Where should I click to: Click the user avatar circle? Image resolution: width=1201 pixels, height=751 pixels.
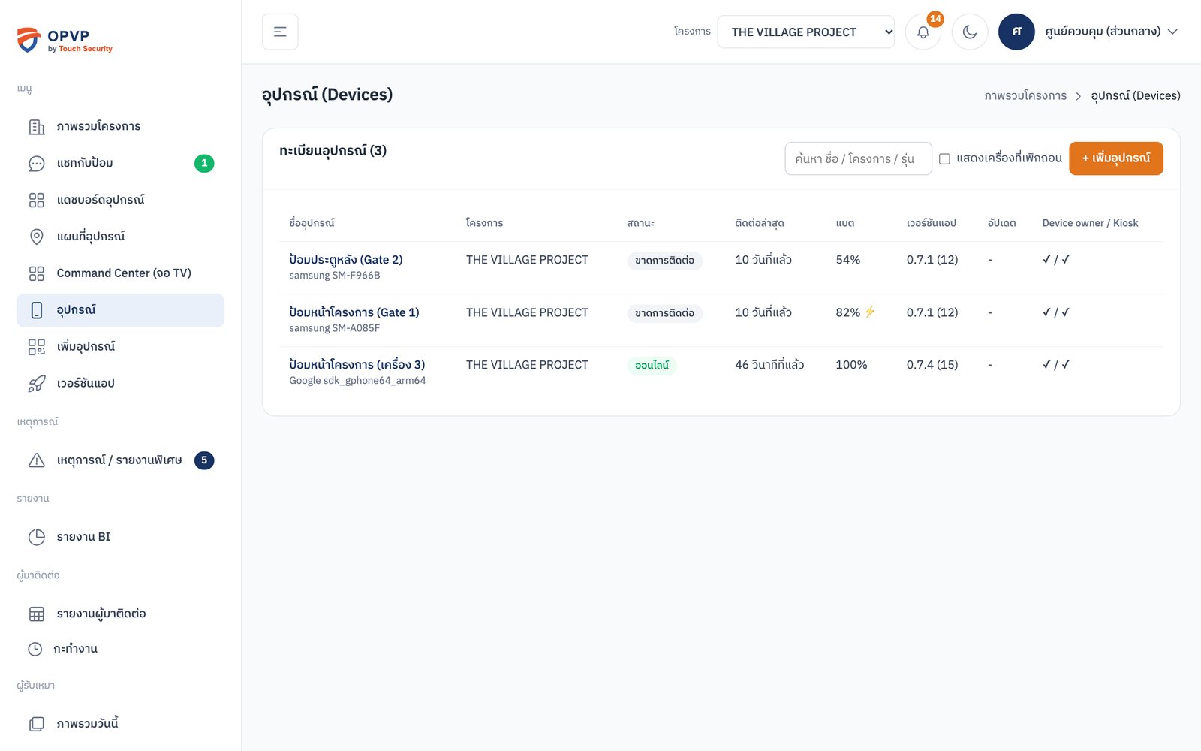1016,32
